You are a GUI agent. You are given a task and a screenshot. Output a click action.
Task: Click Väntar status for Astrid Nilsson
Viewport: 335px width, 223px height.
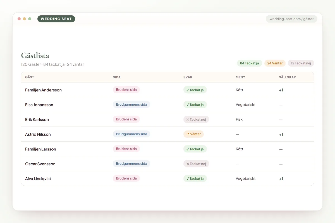coord(194,134)
